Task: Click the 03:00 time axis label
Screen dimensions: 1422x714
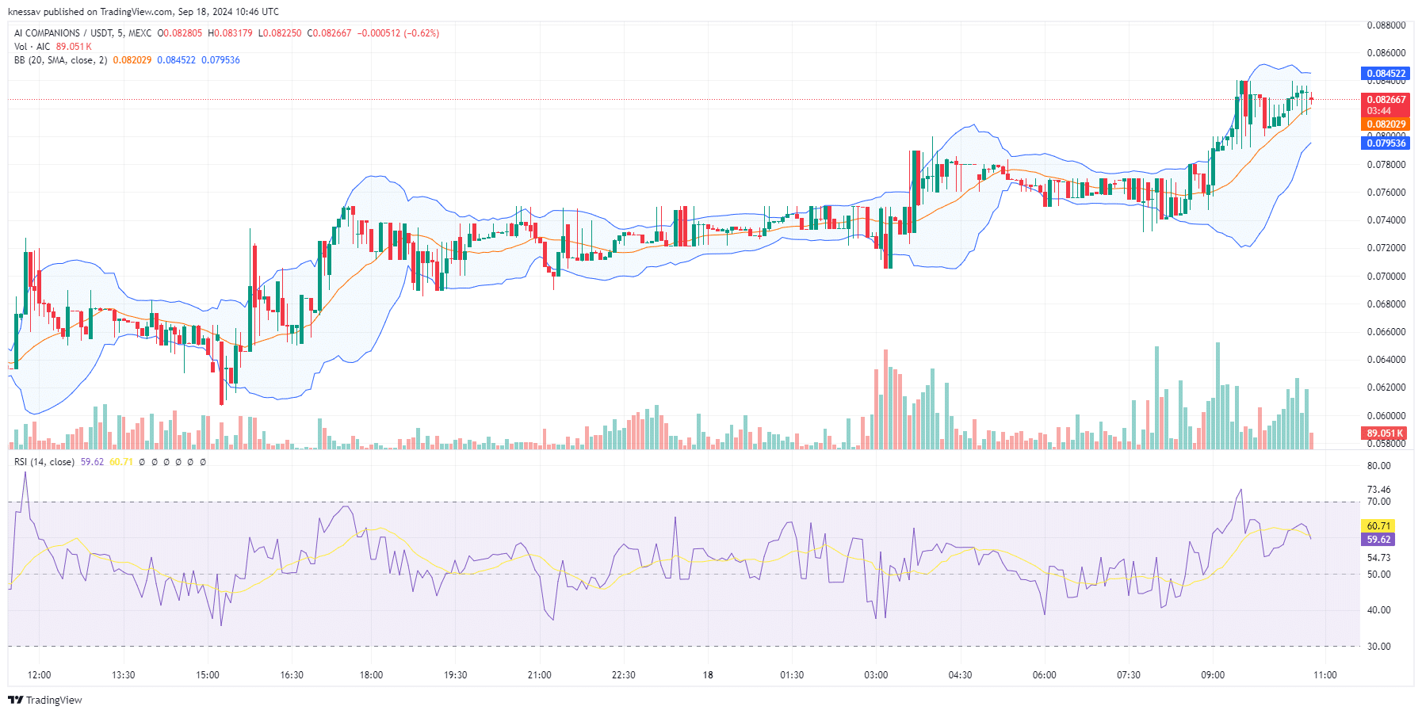Action: point(876,675)
